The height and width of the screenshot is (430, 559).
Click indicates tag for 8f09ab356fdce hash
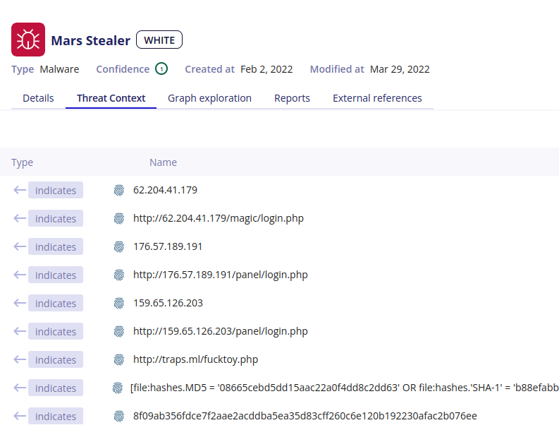pos(56,416)
